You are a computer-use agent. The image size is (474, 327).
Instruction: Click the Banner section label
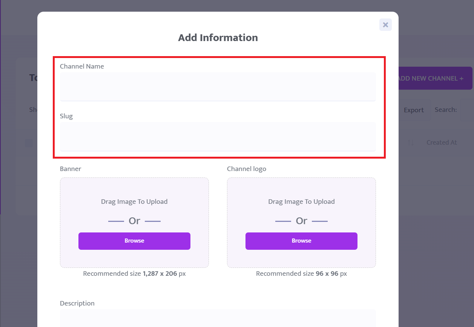71,169
